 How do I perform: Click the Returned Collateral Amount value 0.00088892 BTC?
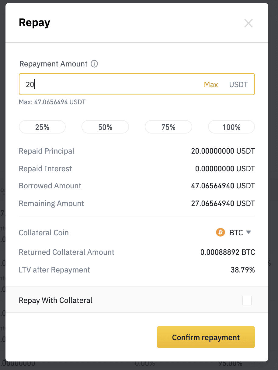coord(228,252)
